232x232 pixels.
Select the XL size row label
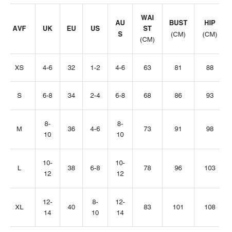coord(19,207)
